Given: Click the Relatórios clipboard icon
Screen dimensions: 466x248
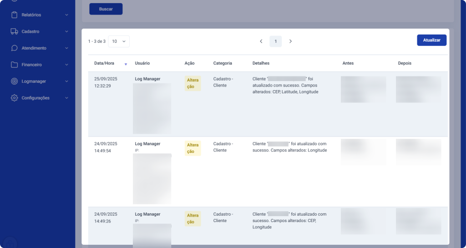Looking at the screenshot, I should [x=14, y=15].
